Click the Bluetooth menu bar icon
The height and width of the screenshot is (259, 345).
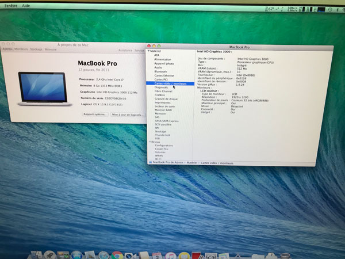pyautogui.click(x=336, y=9)
